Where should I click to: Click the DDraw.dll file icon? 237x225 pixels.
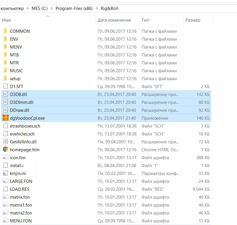click(x=5, y=110)
